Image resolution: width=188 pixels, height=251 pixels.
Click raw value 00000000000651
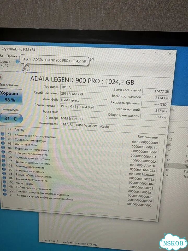point(141,192)
